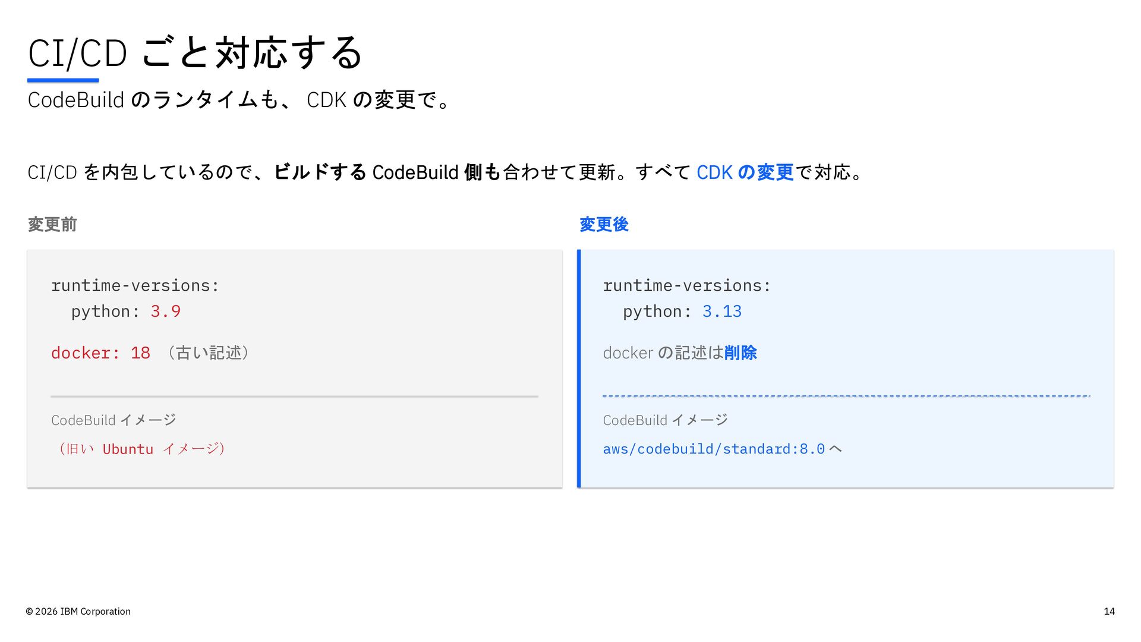Click the page number 14

point(1109,612)
